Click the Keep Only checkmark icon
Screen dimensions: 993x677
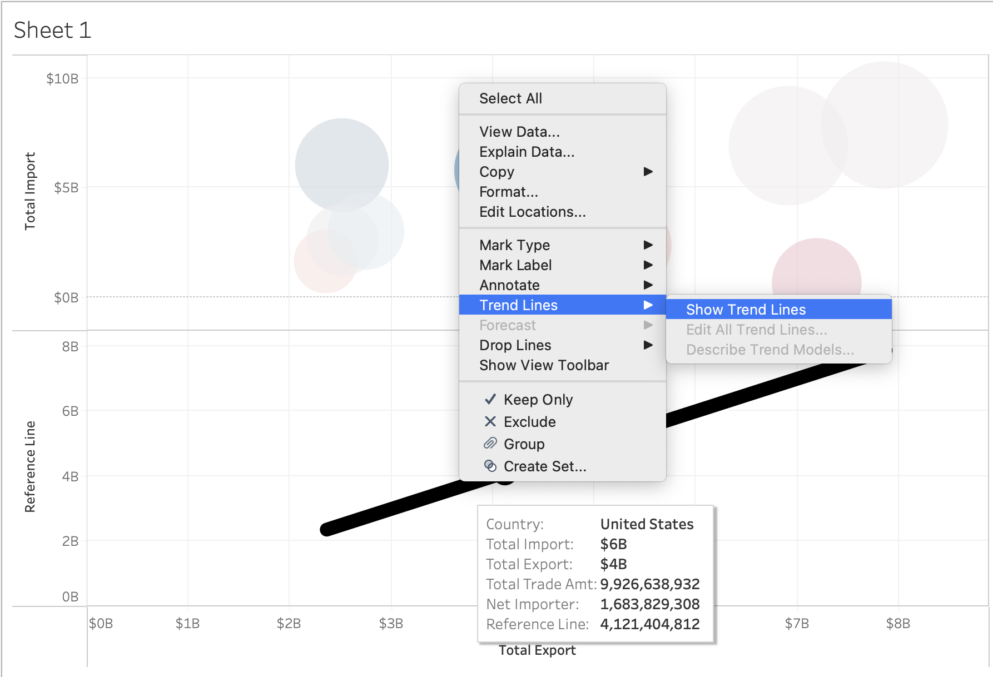point(490,399)
